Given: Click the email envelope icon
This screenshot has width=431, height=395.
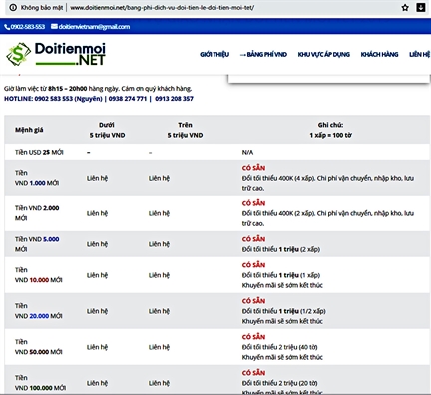Looking at the screenshot, I should point(54,26).
